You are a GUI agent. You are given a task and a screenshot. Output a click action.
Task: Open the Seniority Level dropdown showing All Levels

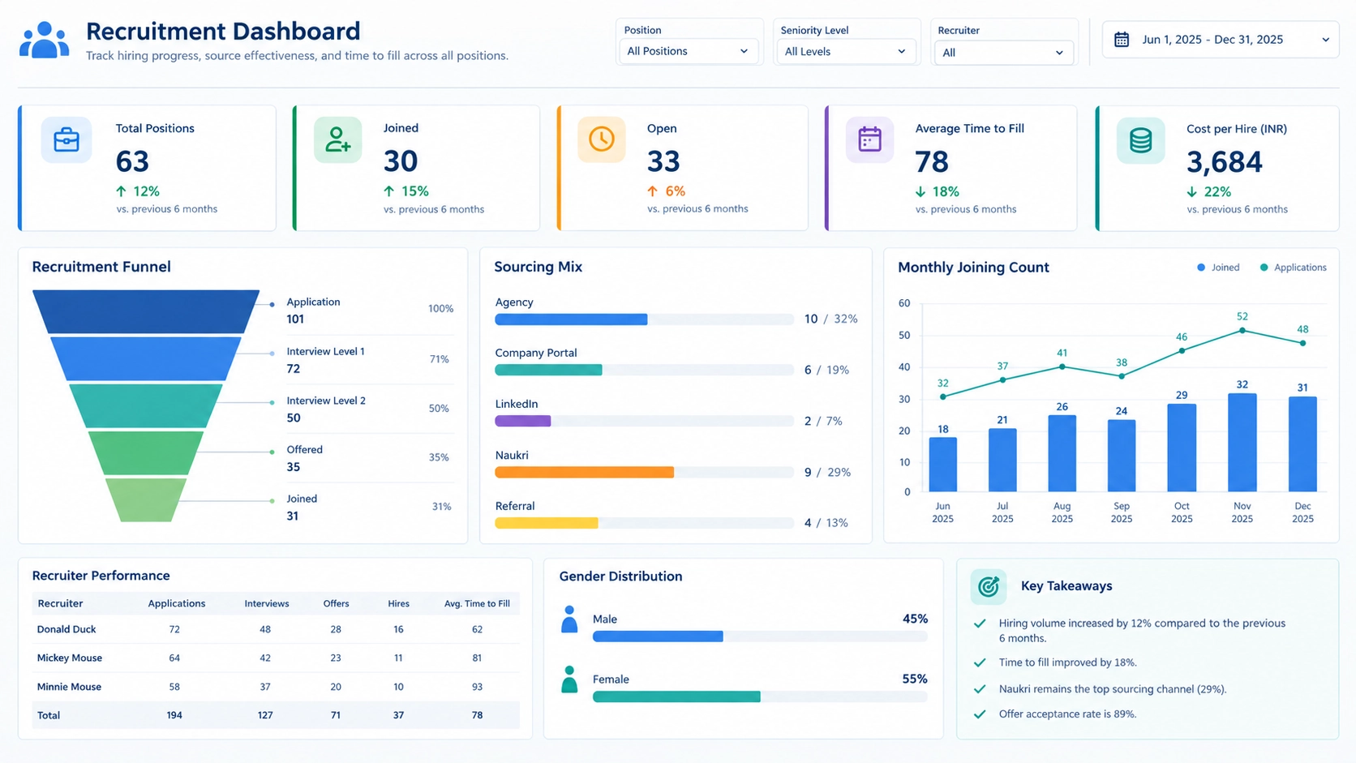846,51
